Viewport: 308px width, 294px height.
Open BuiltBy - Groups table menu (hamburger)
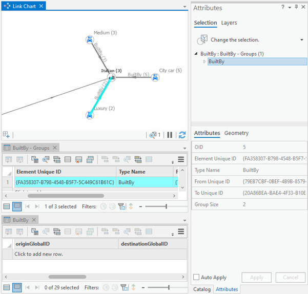181,160
